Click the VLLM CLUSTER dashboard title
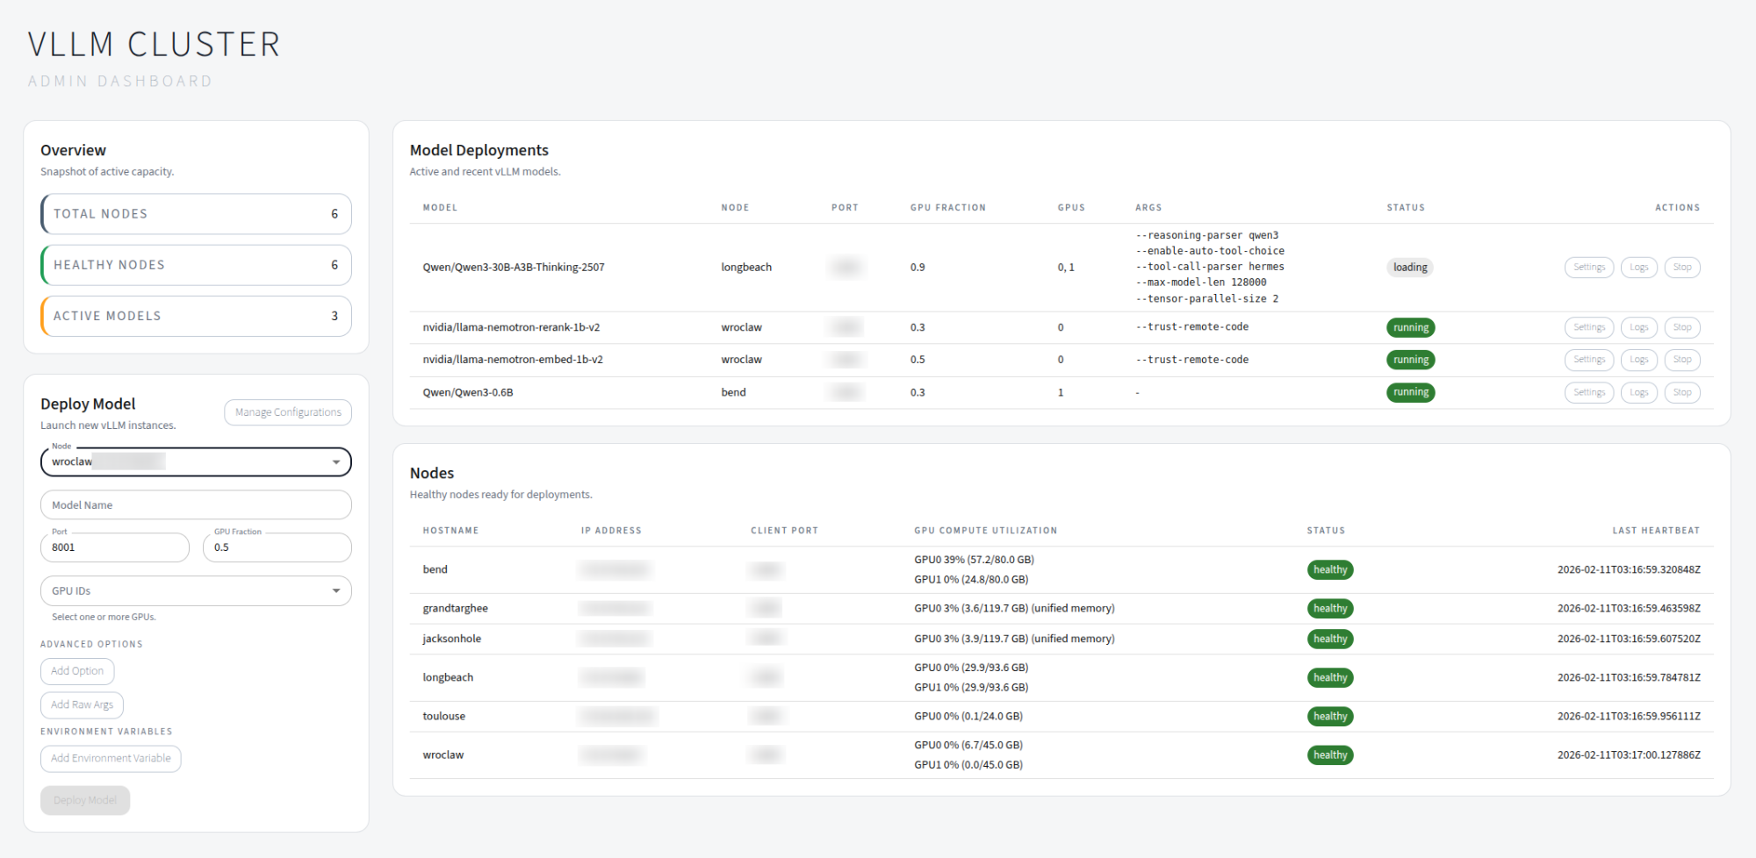Screen dimensions: 1756x858 (x=154, y=45)
